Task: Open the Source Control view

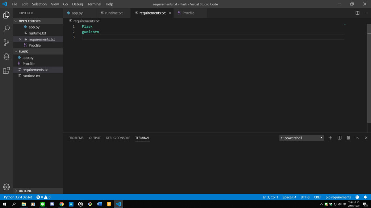Action: 7,43
